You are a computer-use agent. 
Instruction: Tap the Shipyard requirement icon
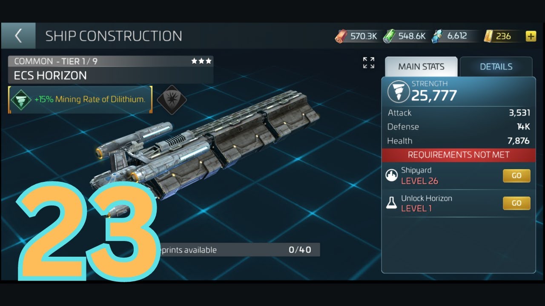pos(392,176)
